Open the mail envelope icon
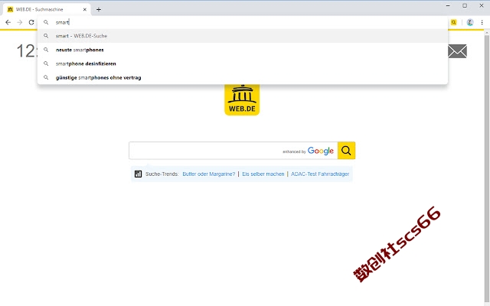This screenshot has width=490, height=306. point(457,51)
